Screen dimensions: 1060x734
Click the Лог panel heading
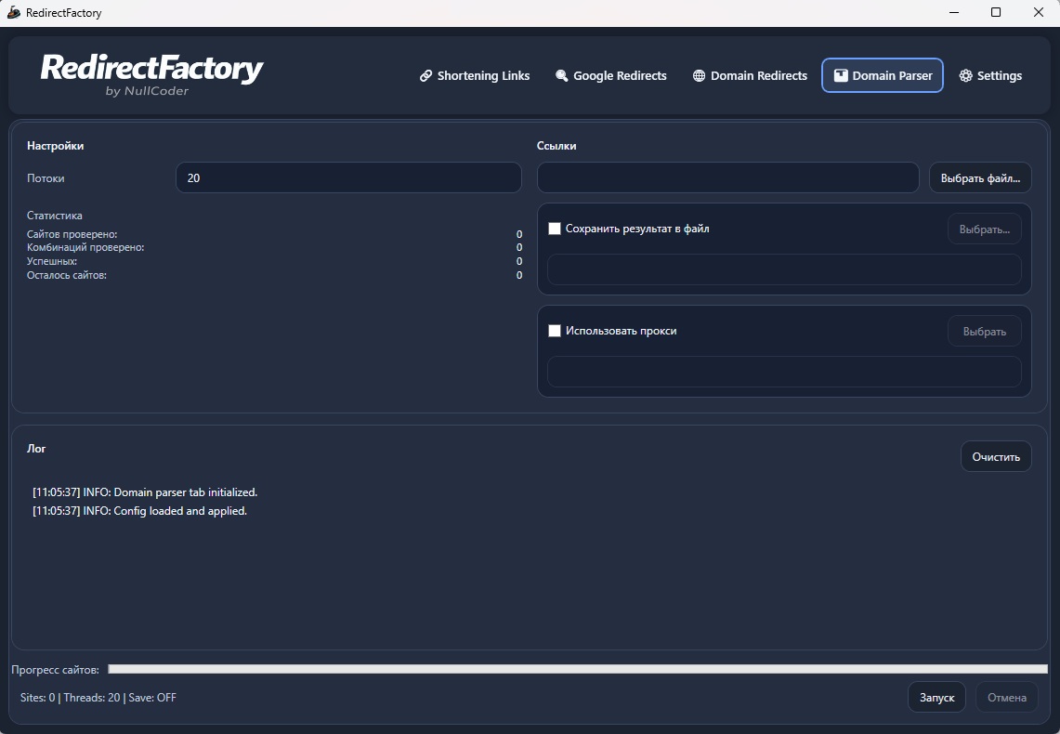36,448
